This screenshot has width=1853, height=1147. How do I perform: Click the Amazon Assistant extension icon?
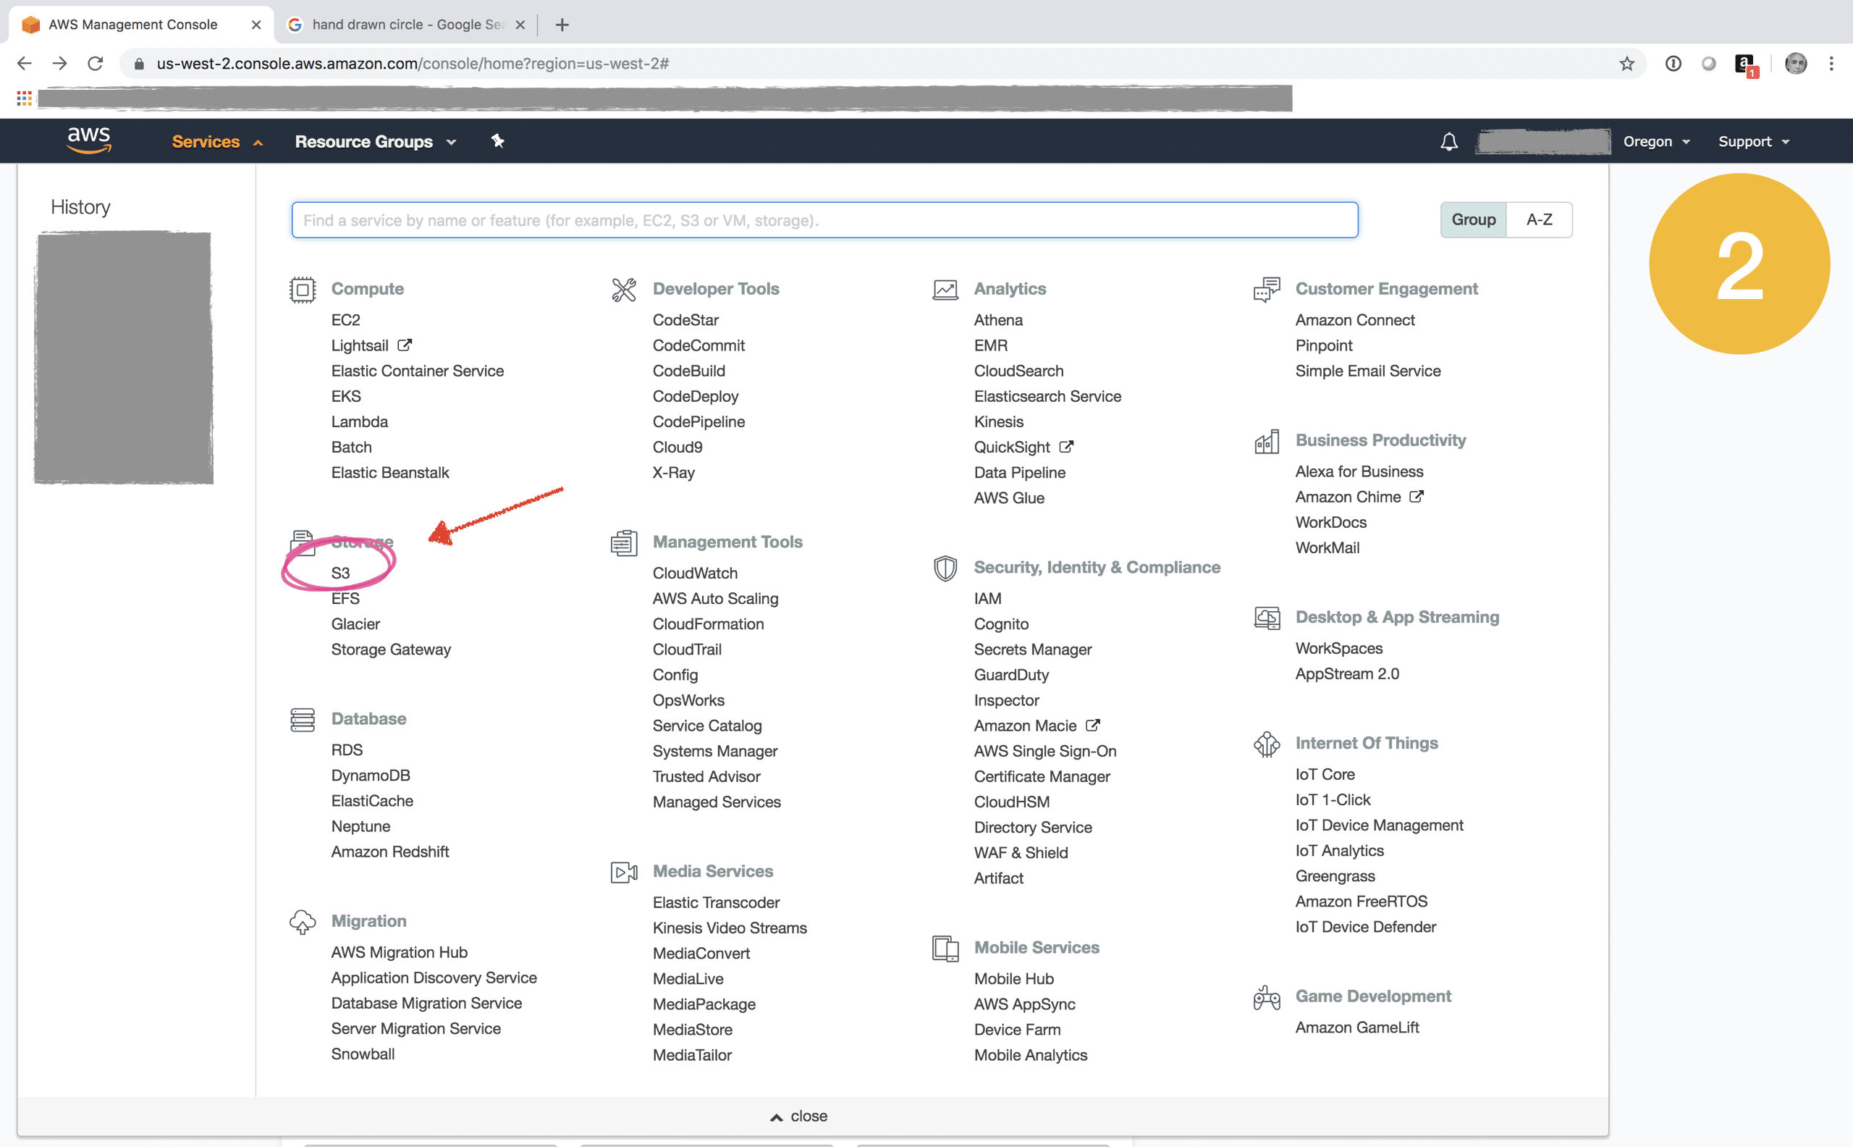[x=1745, y=64]
